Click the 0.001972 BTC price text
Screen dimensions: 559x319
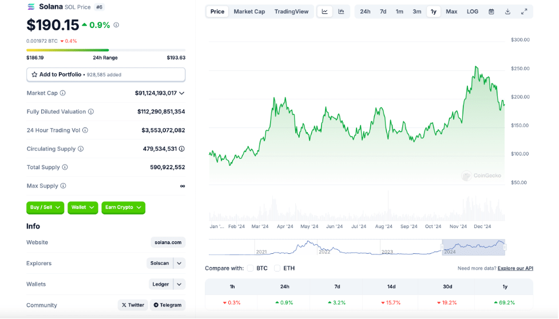click(x=42, y=41)
